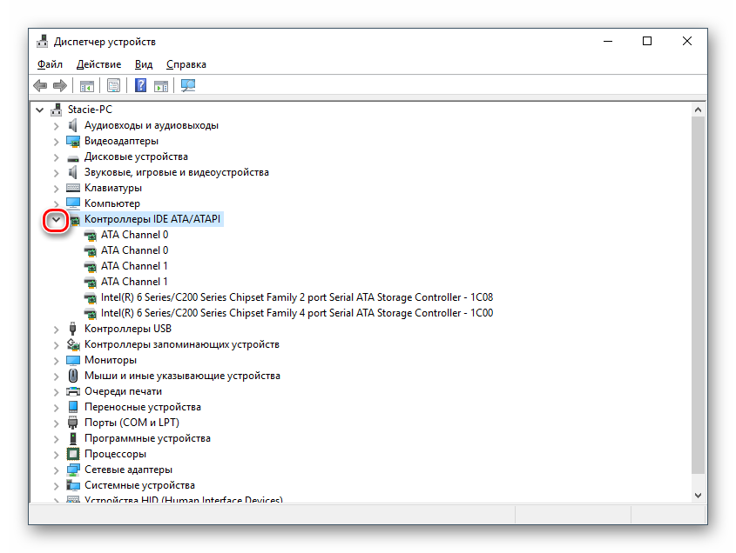The image size is (736, 553).
Task: Collapse Контроллеры IDE ATA/ATAPI chevron
Action: (56, 219)
